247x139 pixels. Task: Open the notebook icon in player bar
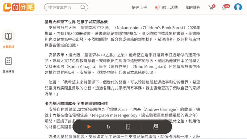[x=128, y=127]
